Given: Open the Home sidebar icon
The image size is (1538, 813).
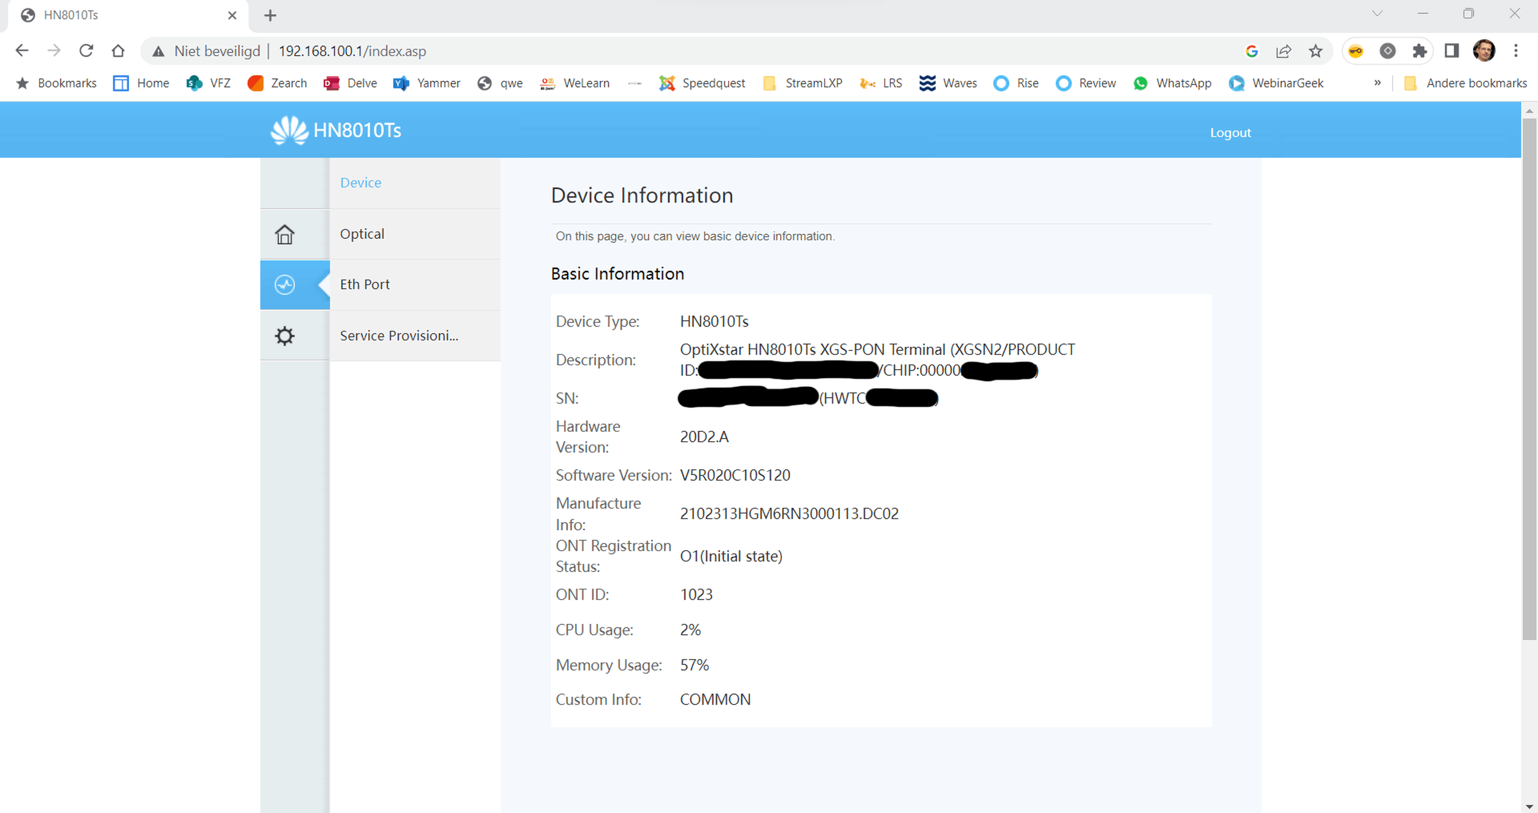Looking at the screenshot, I should (x=285, y=234).
